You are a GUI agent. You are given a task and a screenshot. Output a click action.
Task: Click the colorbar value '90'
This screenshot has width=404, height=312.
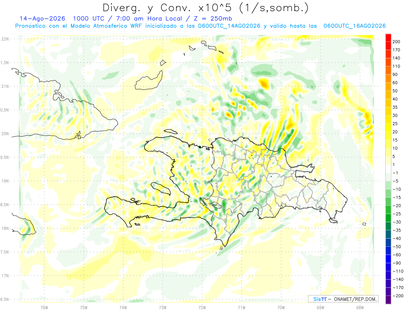[x=395, y=74]
